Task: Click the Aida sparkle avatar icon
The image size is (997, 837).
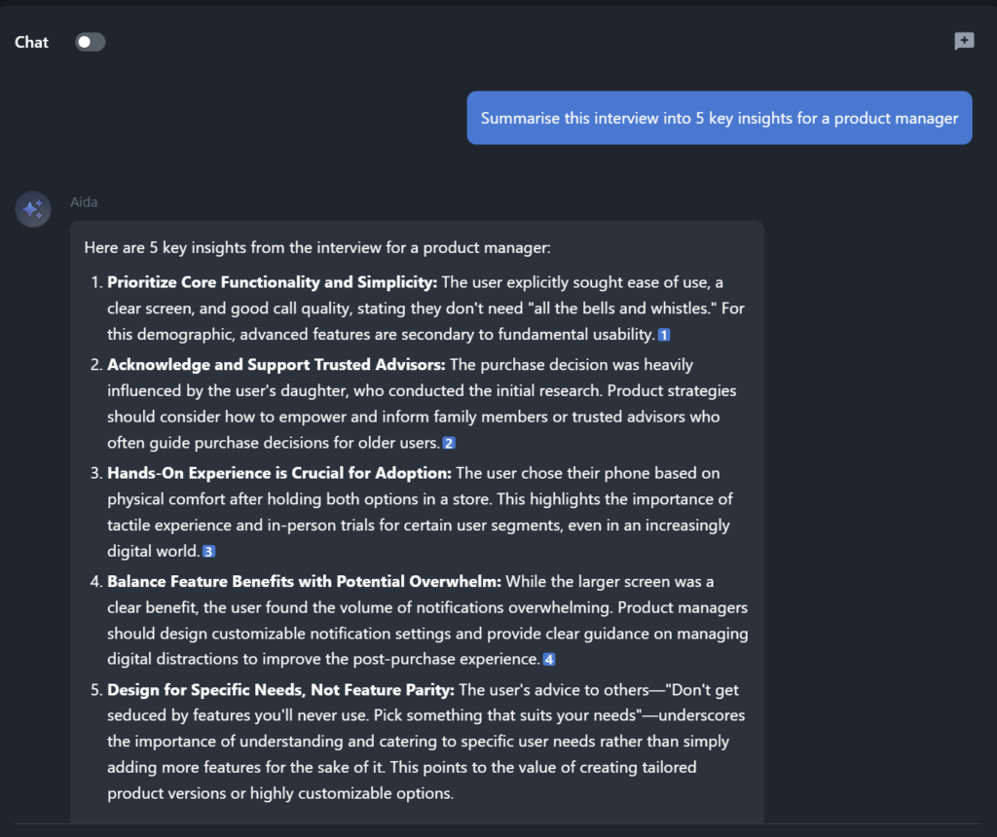Action: pyautogui.click(x=33, y=209)
